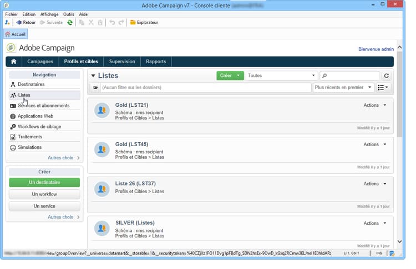
Task: Click the copy icon in the toolbar
Action: coord(82,23)
